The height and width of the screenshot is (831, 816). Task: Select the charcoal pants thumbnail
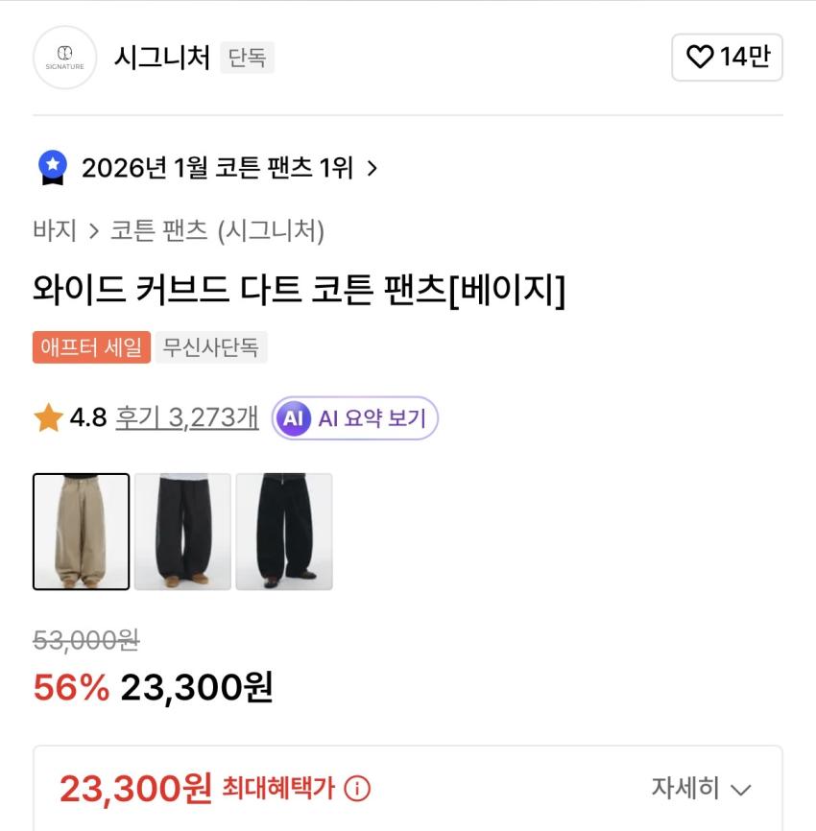coord(182,532)
